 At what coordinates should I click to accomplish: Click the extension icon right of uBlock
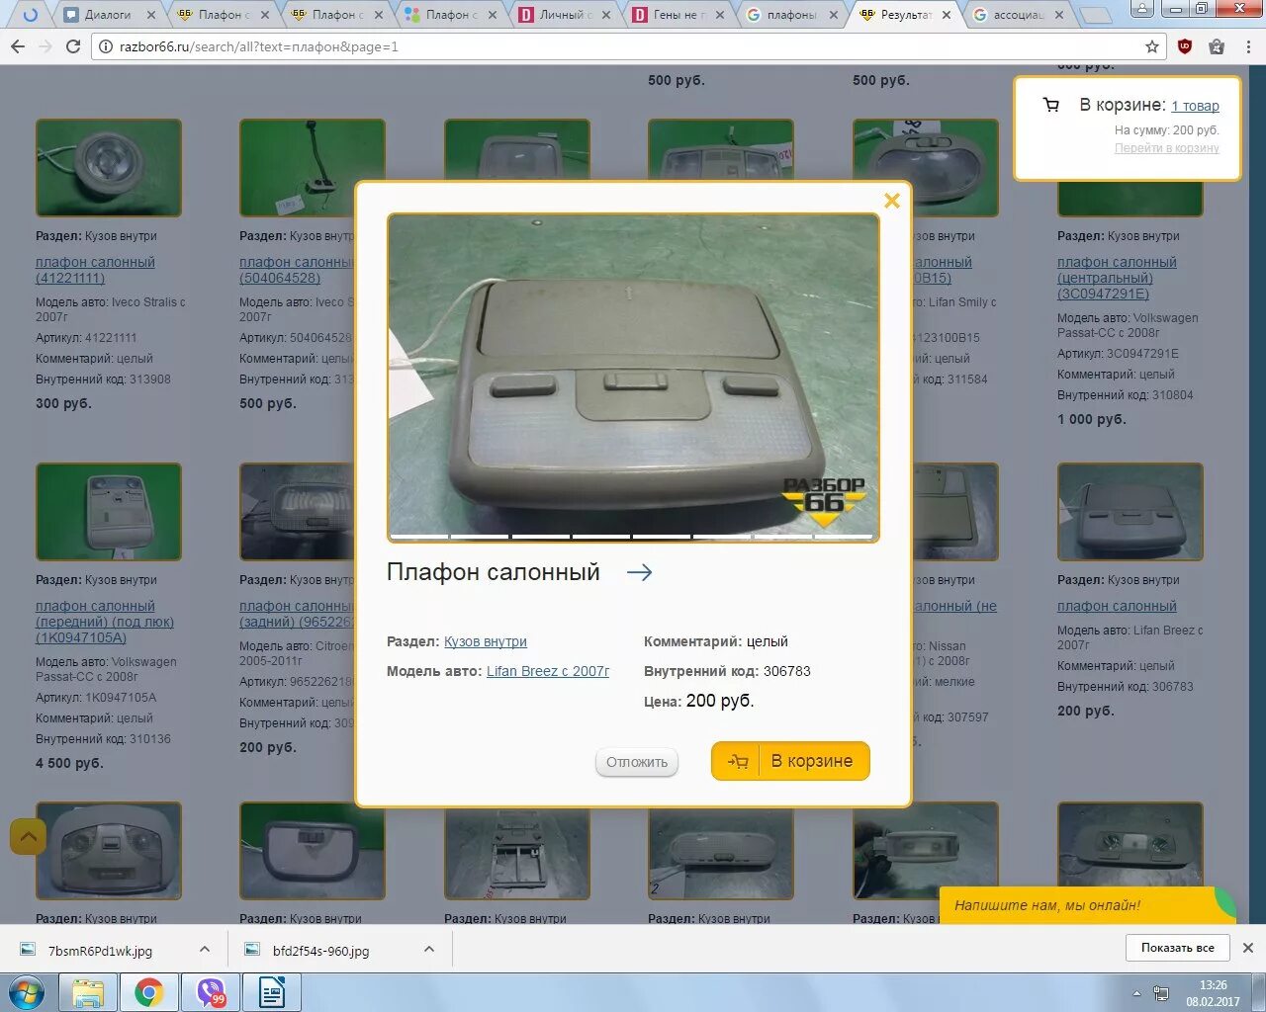(1217, 46)
